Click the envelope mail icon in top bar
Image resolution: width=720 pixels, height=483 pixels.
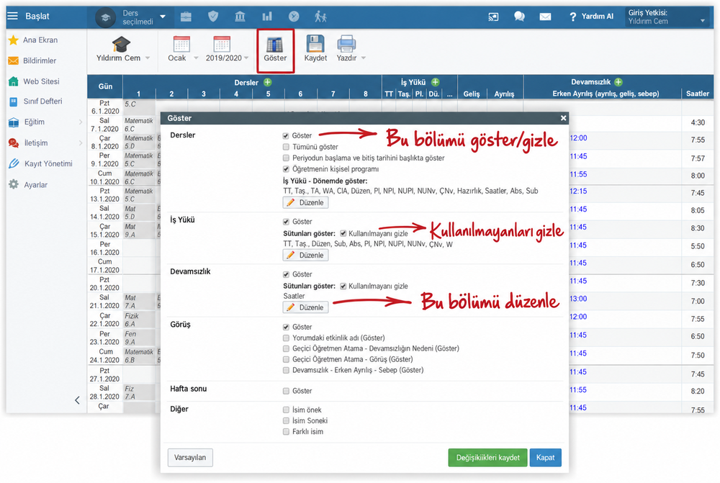click(x=545, y=17)
